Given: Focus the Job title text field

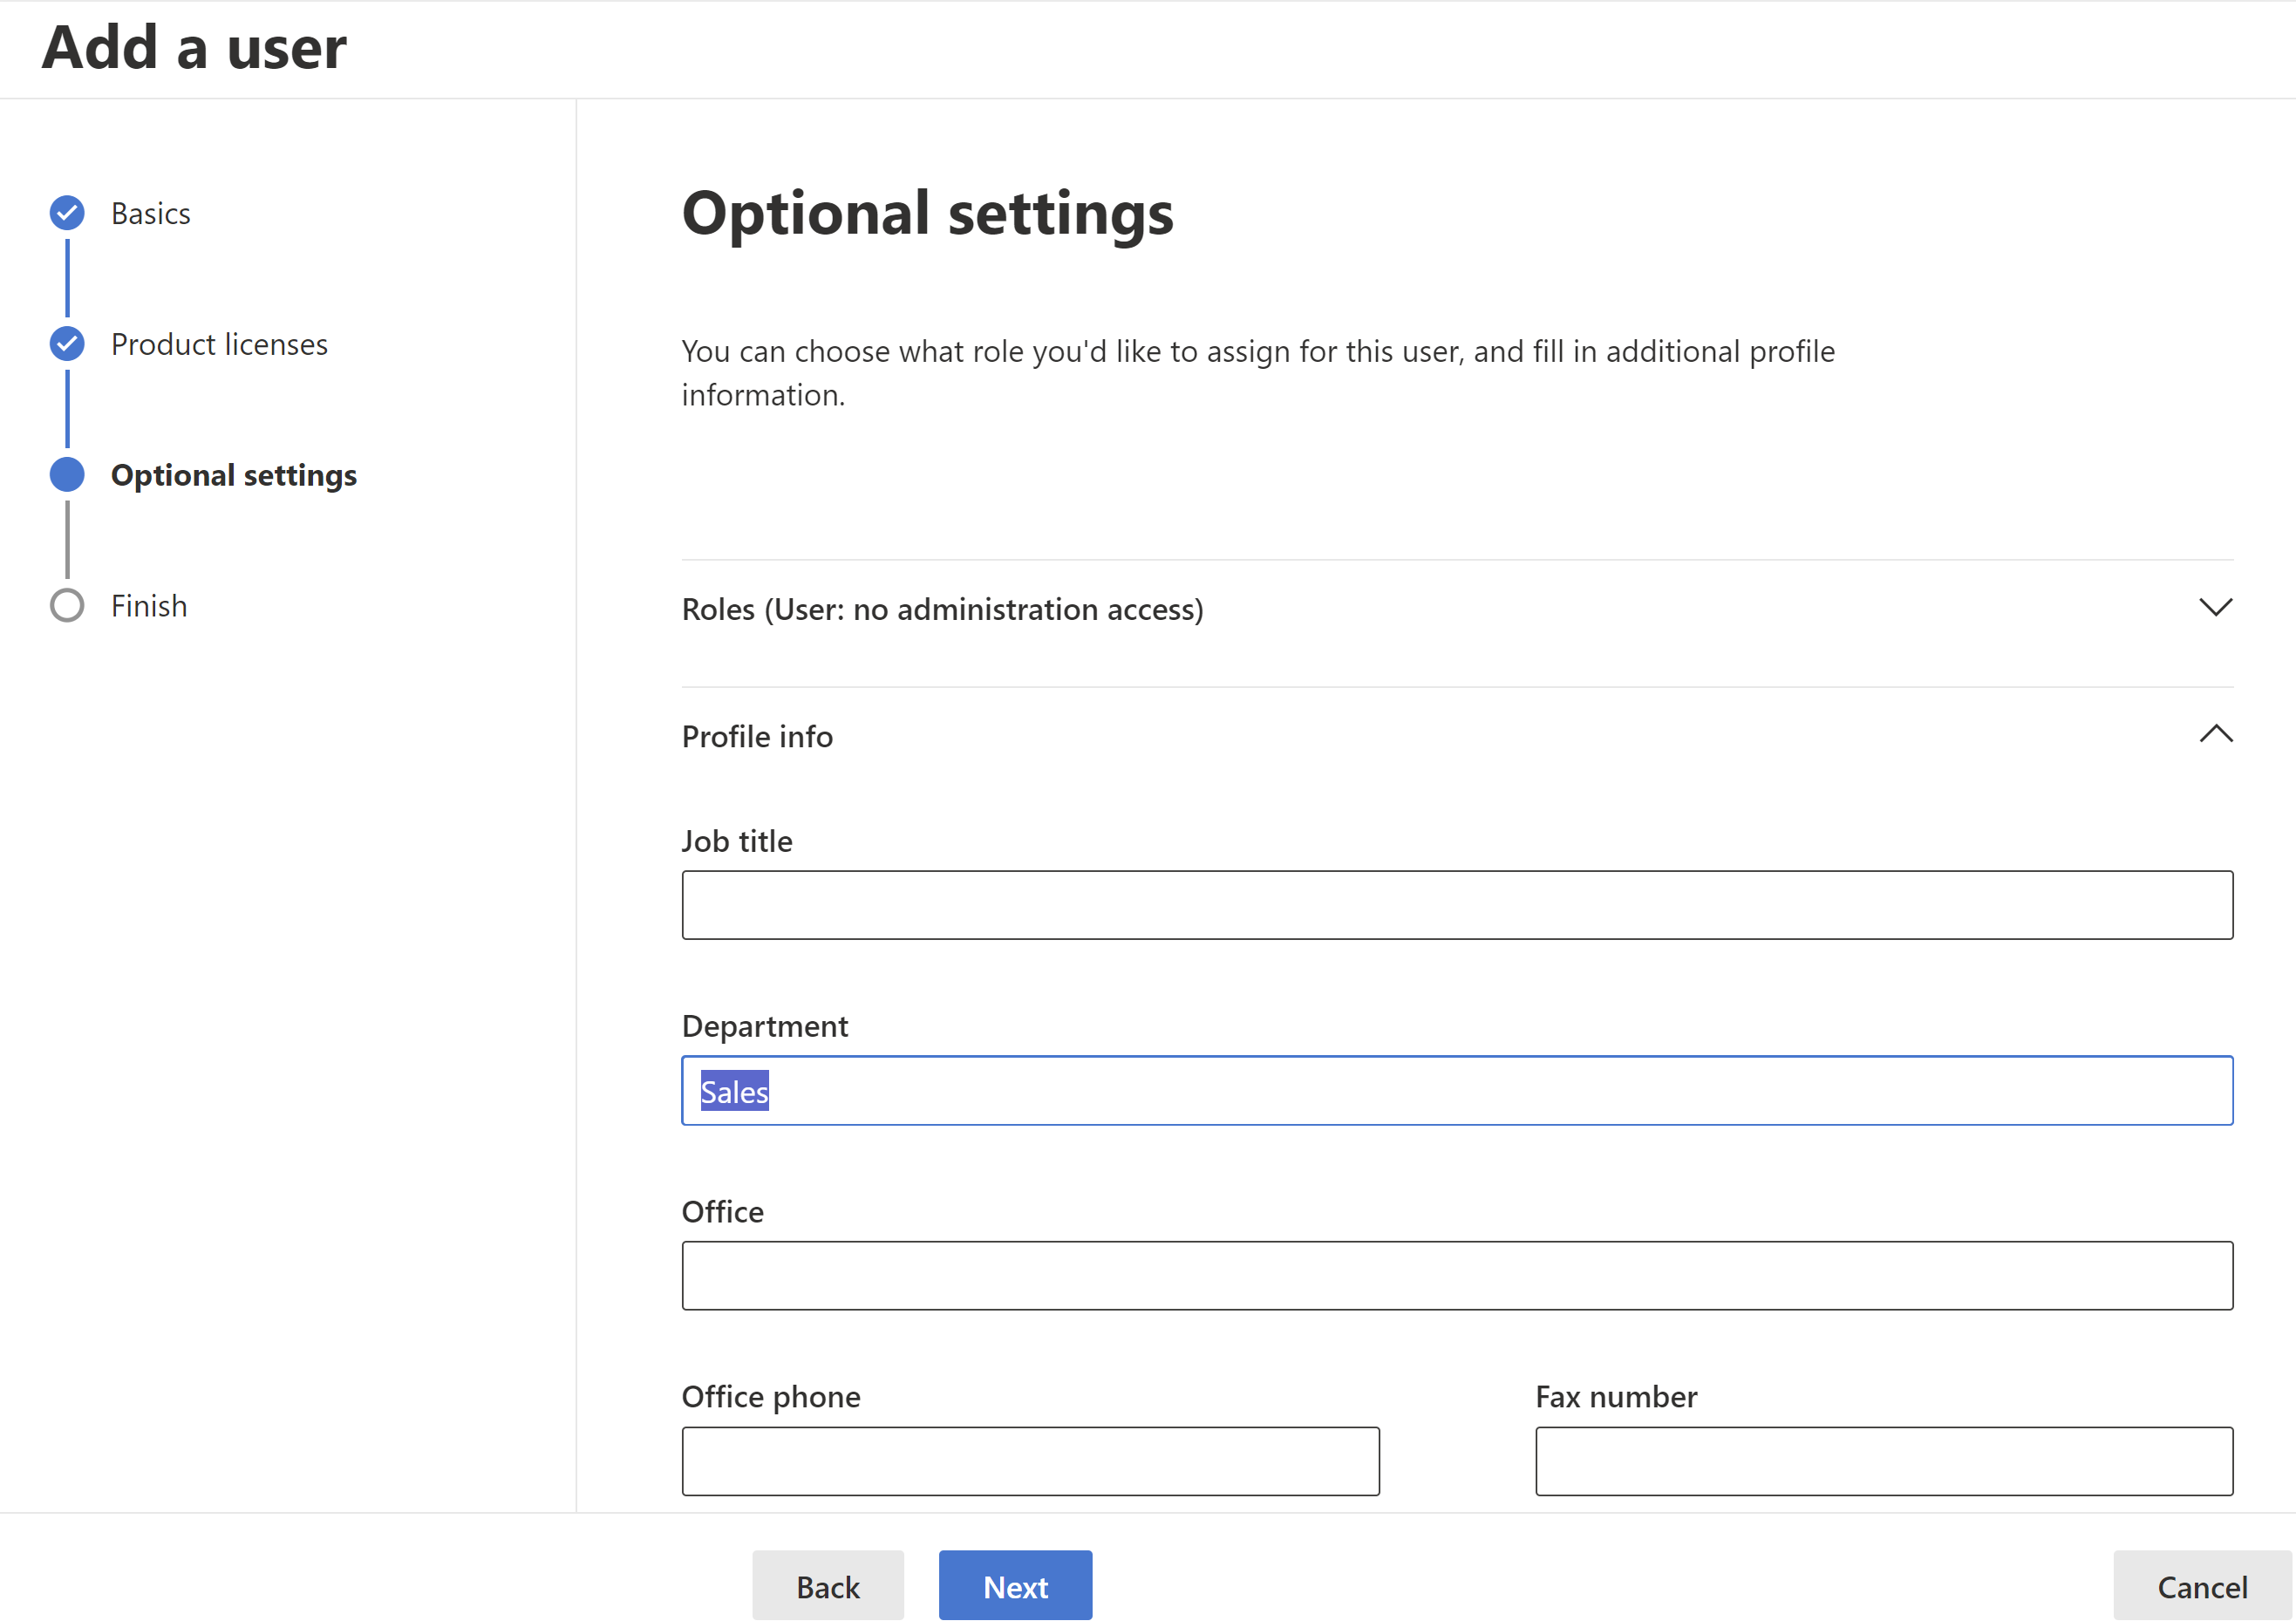Looking at the screenshot, I should [1456, 905].
